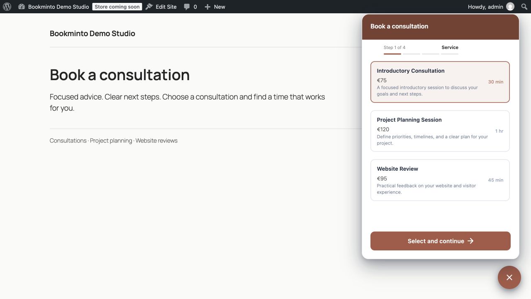Viewport: 531px width, 299px height.
Task: Open the Bookminto Demo Studio admin menu
Action: click(54, 7)
